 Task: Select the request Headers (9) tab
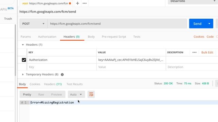pyautogui.click(x=72, y=37)
